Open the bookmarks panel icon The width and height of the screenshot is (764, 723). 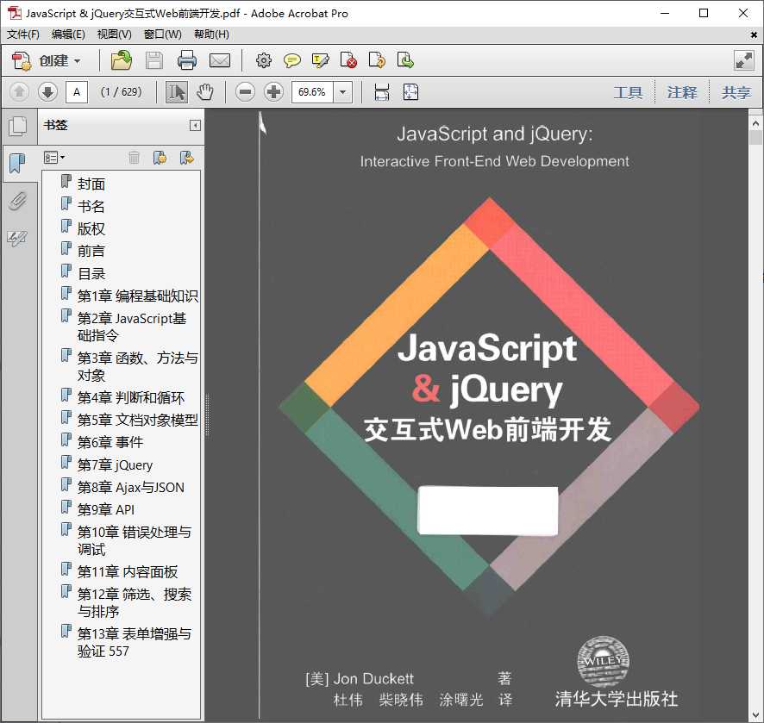point(18,163)
